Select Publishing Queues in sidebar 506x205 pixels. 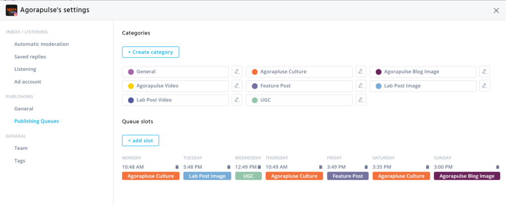click(x=37, y=121)
